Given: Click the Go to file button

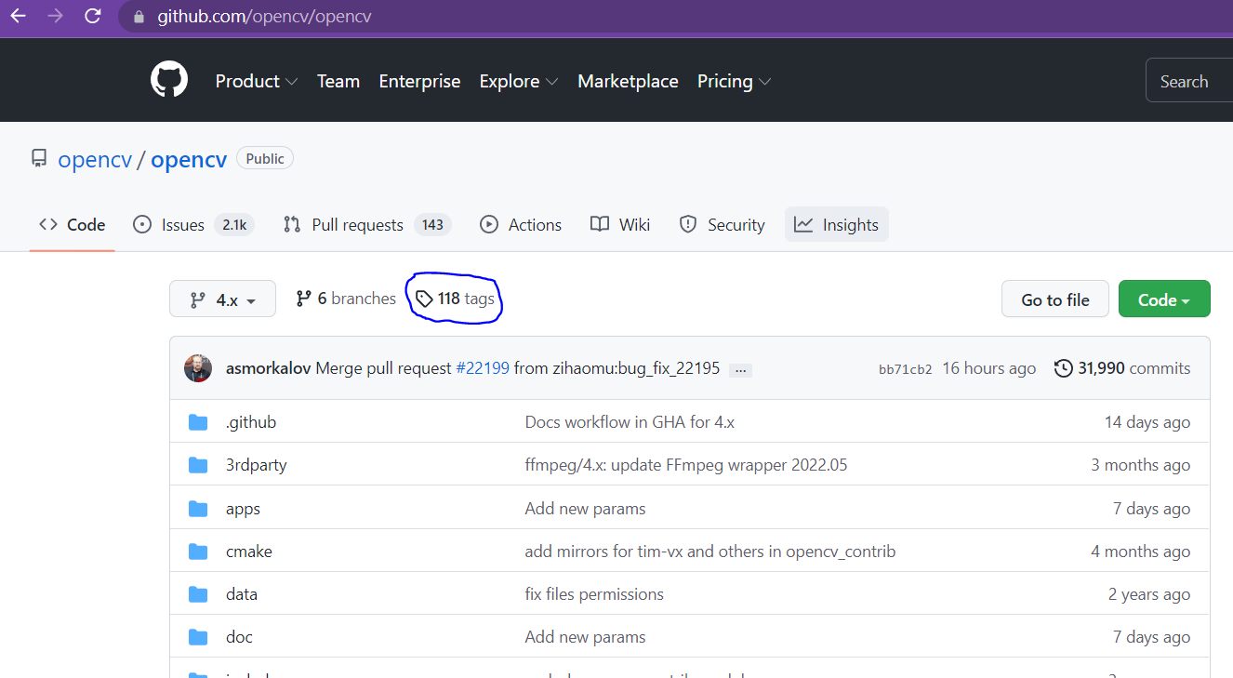Looking at the screenshot, I should coord(1055,299).
